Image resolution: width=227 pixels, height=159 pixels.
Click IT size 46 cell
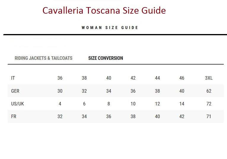point(182,78)
